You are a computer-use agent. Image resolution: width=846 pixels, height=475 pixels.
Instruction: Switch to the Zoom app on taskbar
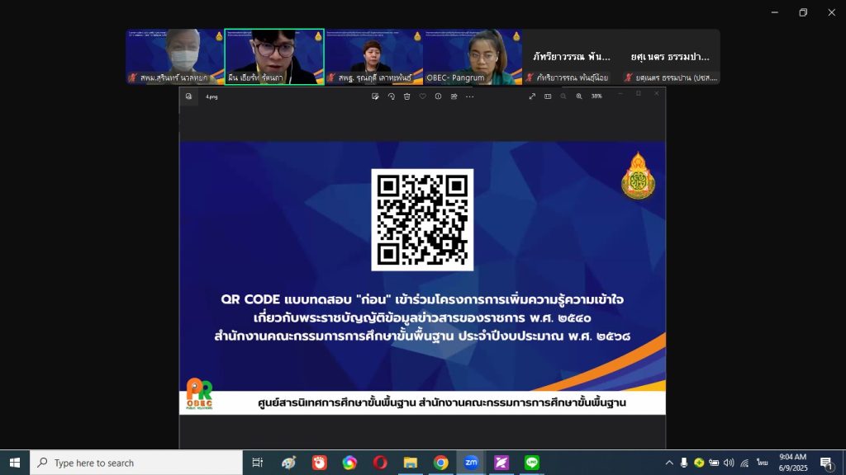(471, 463)
